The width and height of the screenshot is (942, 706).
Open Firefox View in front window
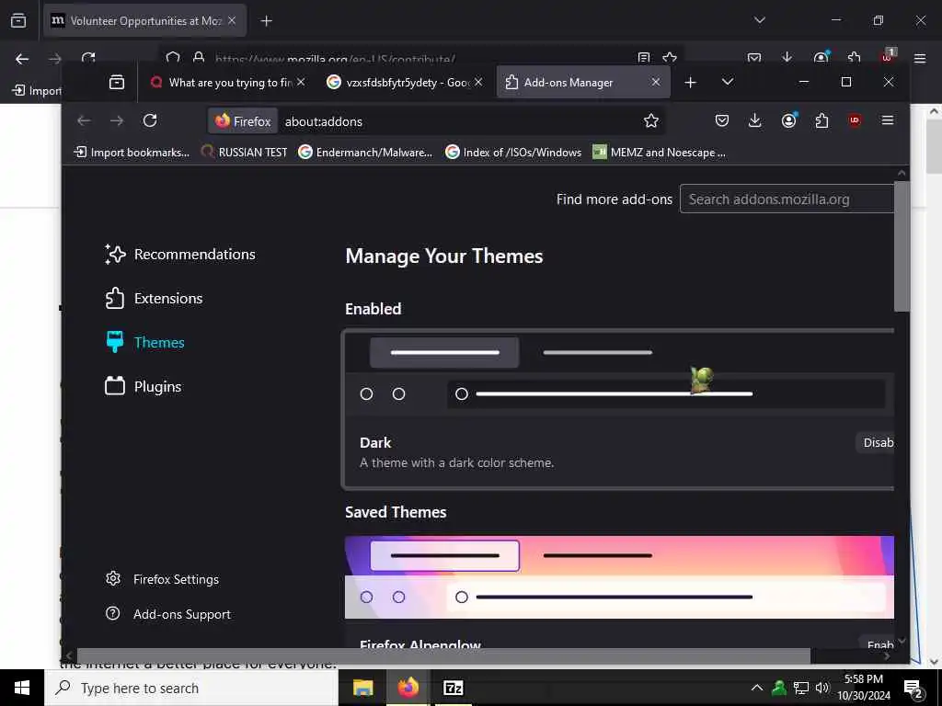117,82
